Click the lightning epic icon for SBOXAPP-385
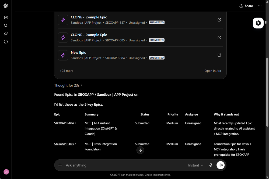The width and height of the screenshot is (269, 179). [63, 38]
